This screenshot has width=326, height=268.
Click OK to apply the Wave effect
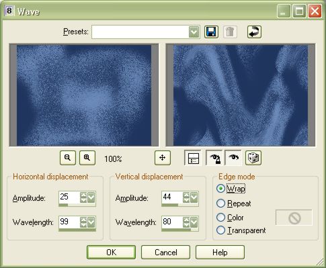point(111,253)
